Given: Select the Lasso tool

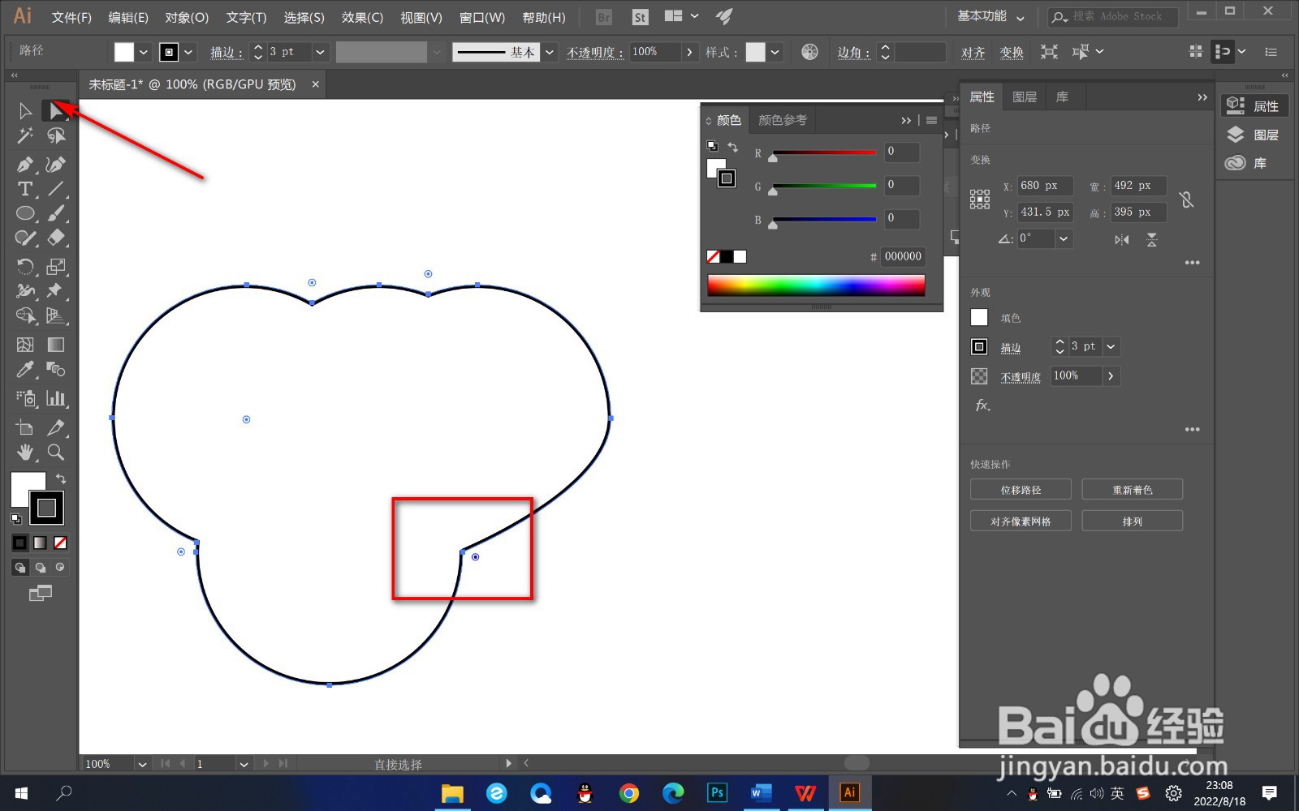Looking at the screenshot, I should pos(56,135).
